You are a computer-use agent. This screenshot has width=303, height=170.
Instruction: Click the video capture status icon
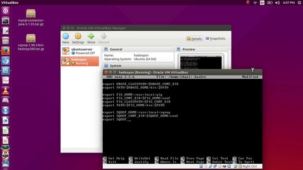coord(229,166)
